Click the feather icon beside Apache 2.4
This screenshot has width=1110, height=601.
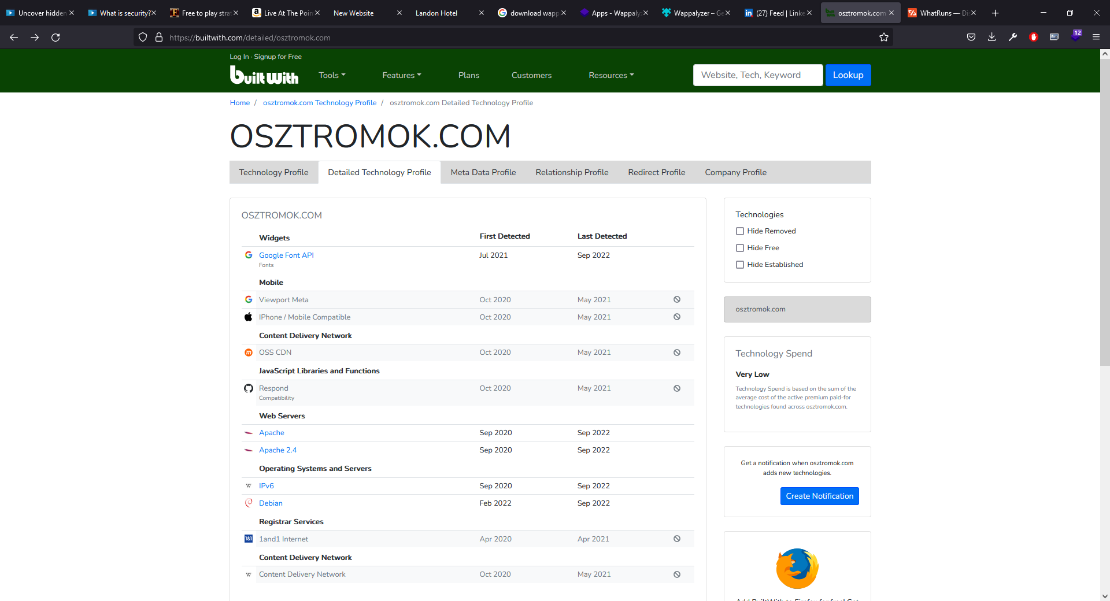click(x=249, y=450)
